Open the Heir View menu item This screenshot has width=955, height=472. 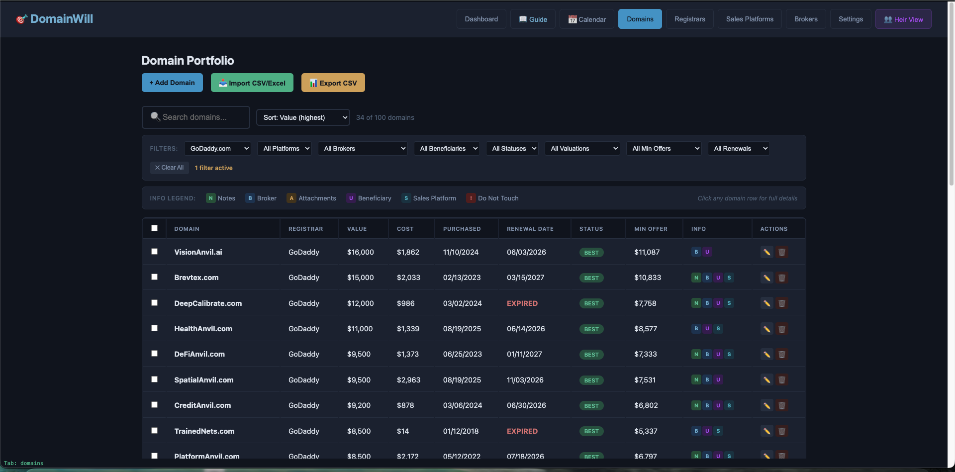coord(903,19)
